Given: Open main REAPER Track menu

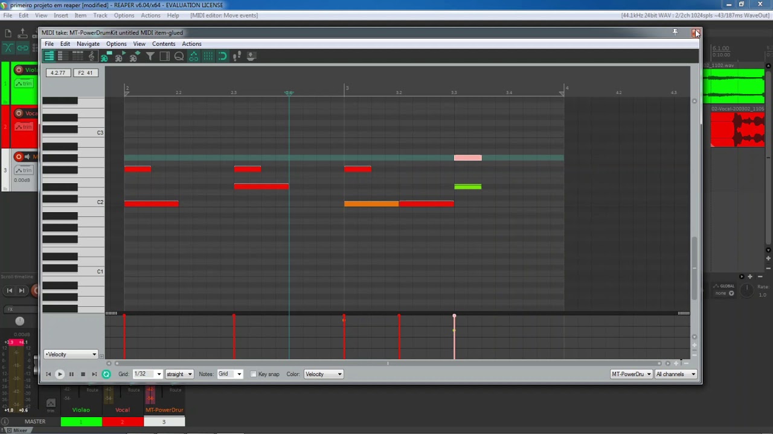Looking at the screenshot, I should tap(100, 15).
